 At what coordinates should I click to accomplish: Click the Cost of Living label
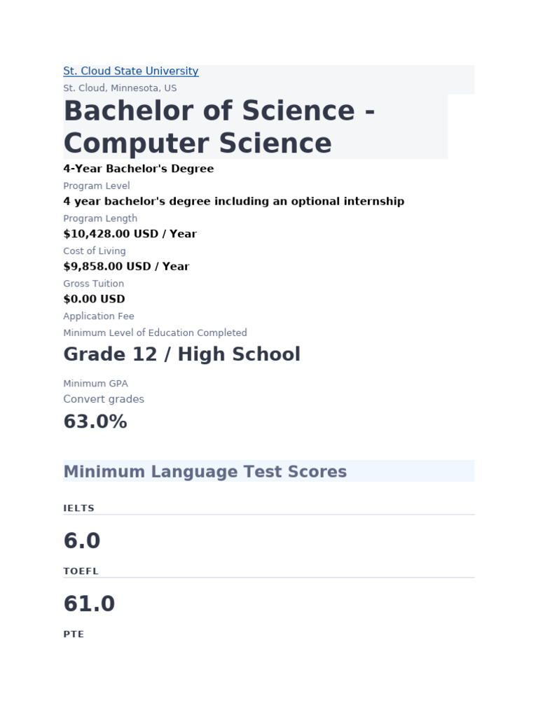tap(95, 251)
